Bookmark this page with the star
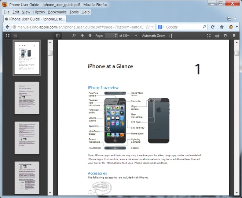 [147, 27]
